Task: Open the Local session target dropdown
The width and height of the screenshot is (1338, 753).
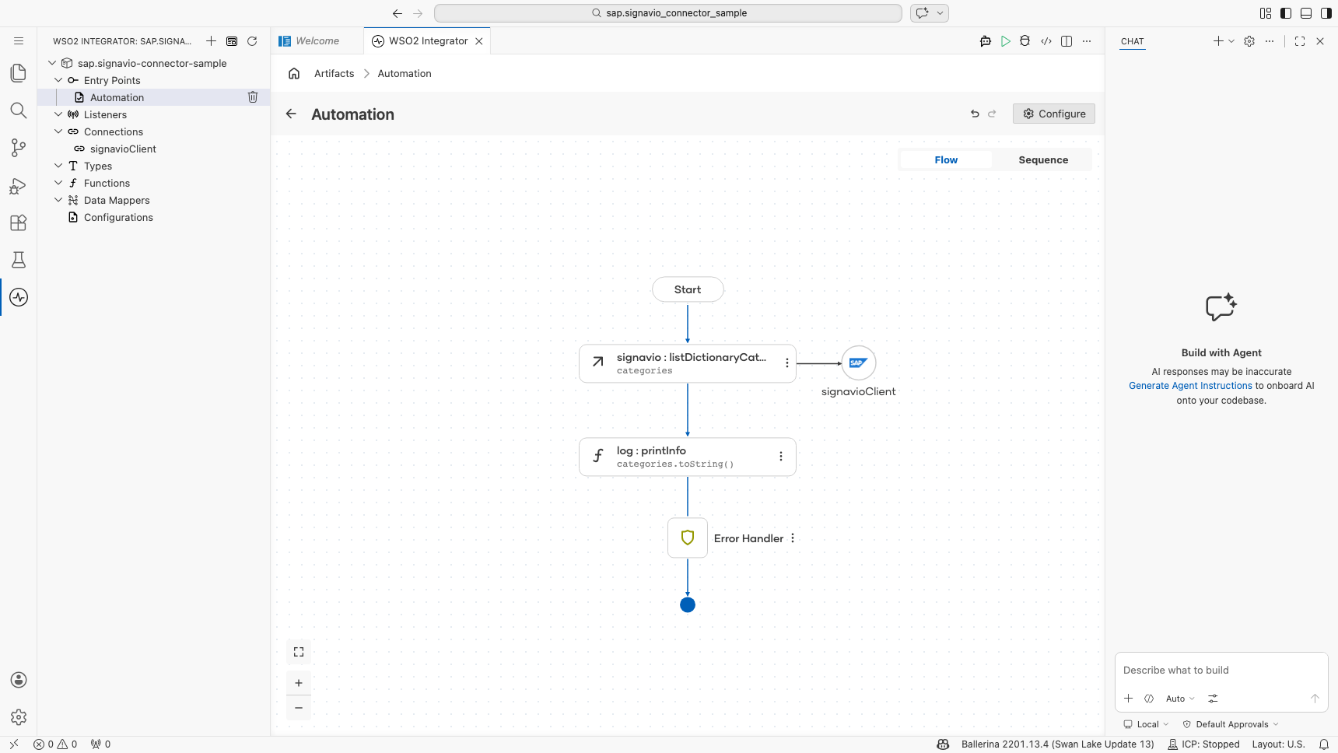Action: (1146, 724)
